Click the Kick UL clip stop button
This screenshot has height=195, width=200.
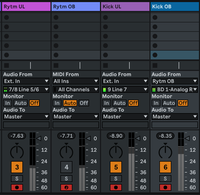click(x=105, y=65)
